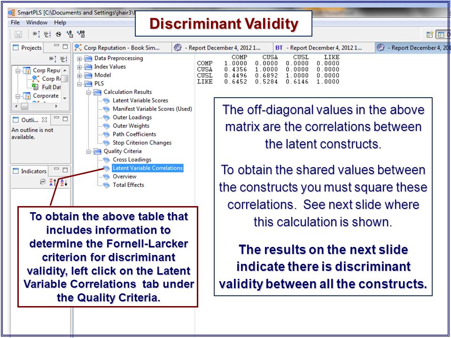Viewport: 451px width, 338px height.
Task: Click Open Perspective icon at top right
Action: point(430,34)
